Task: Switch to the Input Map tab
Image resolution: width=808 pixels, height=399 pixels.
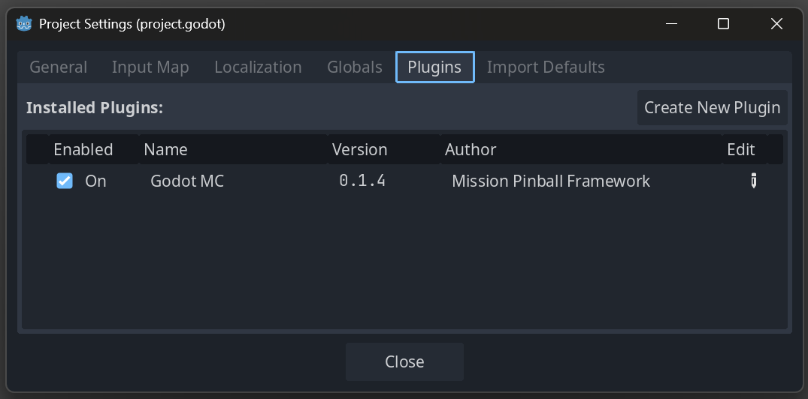Action: point(150,67)
